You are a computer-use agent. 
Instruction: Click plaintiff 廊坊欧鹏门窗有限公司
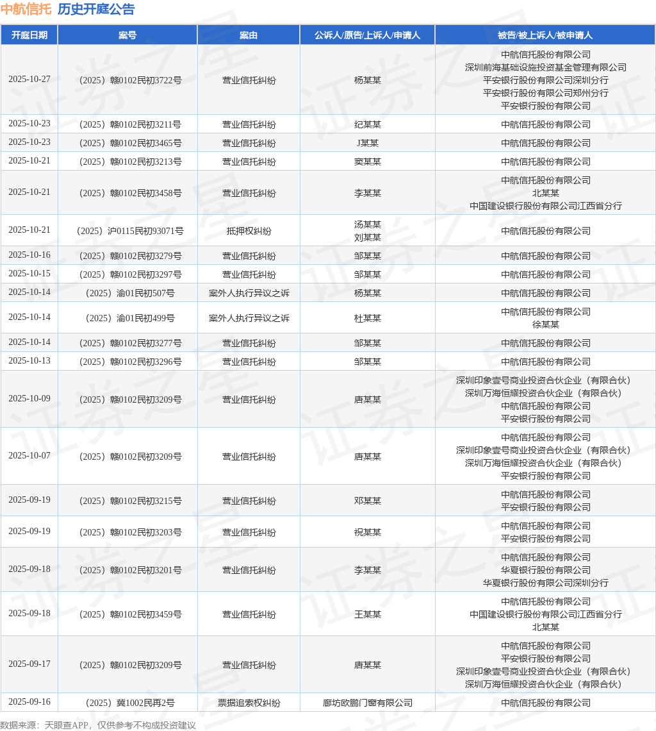[368, 703]
